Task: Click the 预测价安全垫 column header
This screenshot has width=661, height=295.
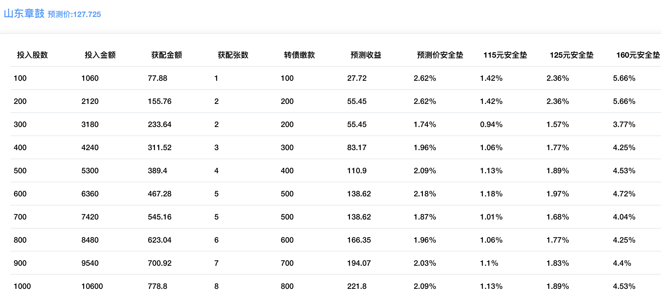Action: coord(440,55)
